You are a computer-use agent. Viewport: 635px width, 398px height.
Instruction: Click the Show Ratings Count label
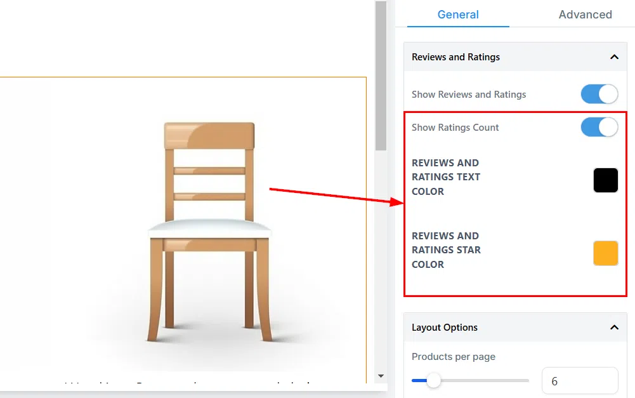[x=455, y=127]
